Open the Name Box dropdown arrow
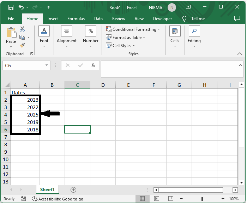 click(x=47, y=65)
